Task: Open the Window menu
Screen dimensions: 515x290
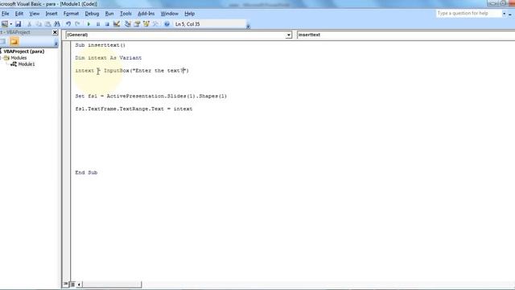Action: pos(170,14)
